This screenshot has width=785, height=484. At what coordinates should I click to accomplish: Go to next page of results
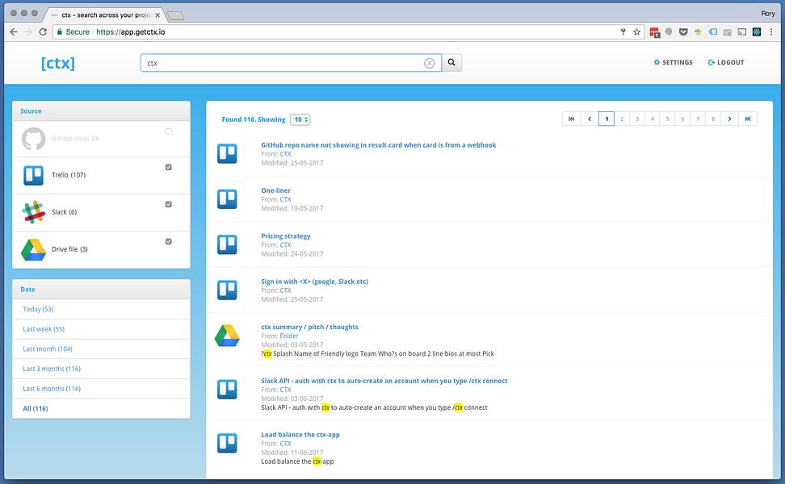click(x=729, y=119)
